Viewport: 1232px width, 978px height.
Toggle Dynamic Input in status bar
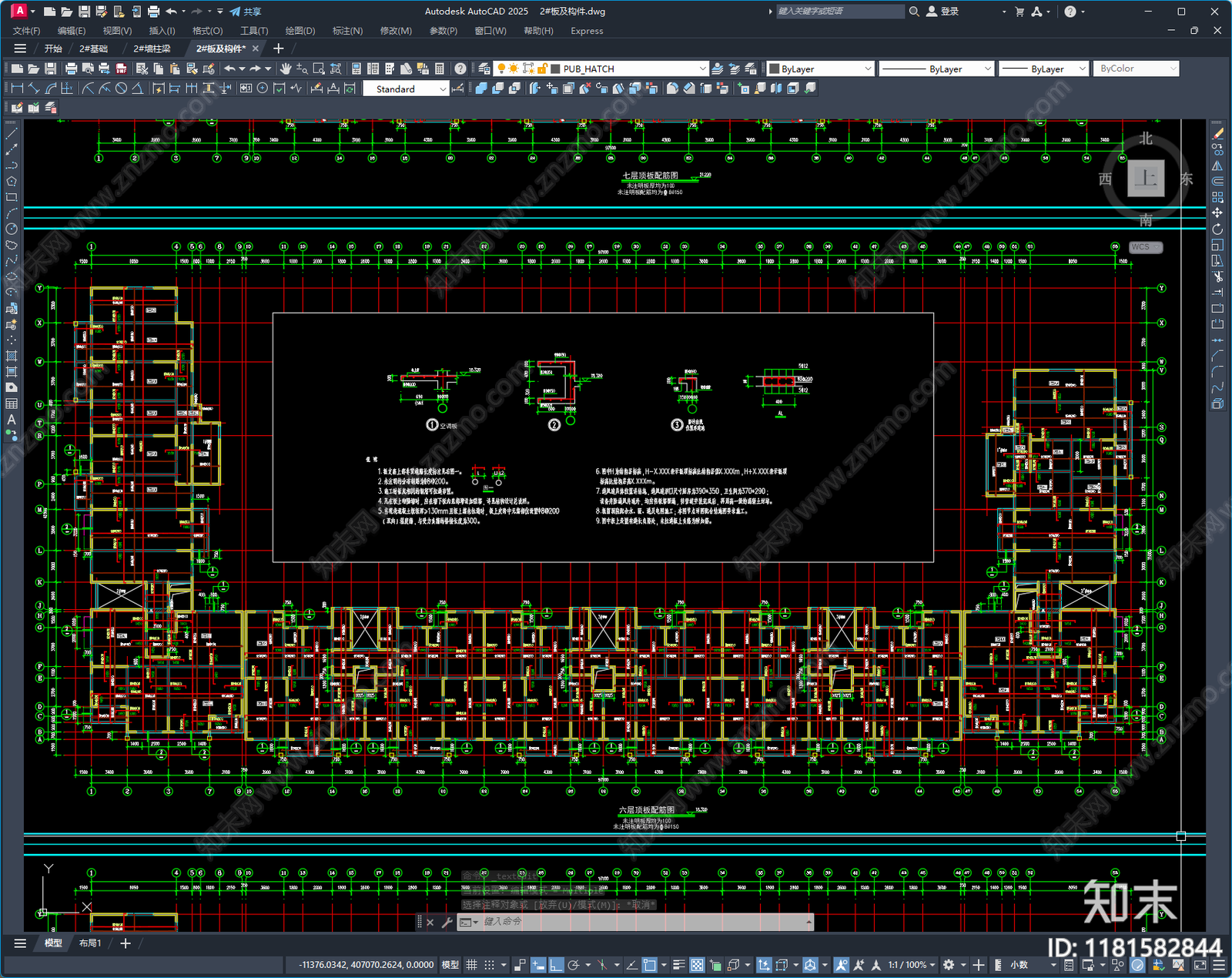click(x=538, y=965)
